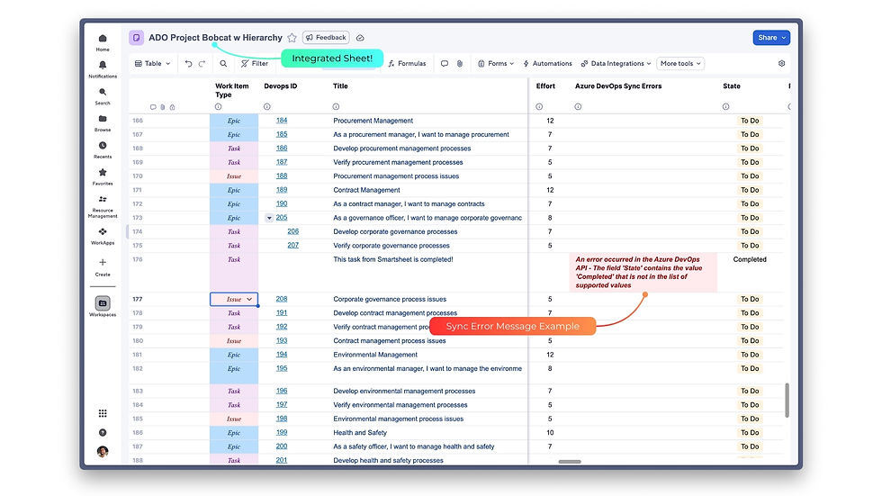Screen dimensions: 882x496
Task: Show State column info icon
Action: pos(725,107)
